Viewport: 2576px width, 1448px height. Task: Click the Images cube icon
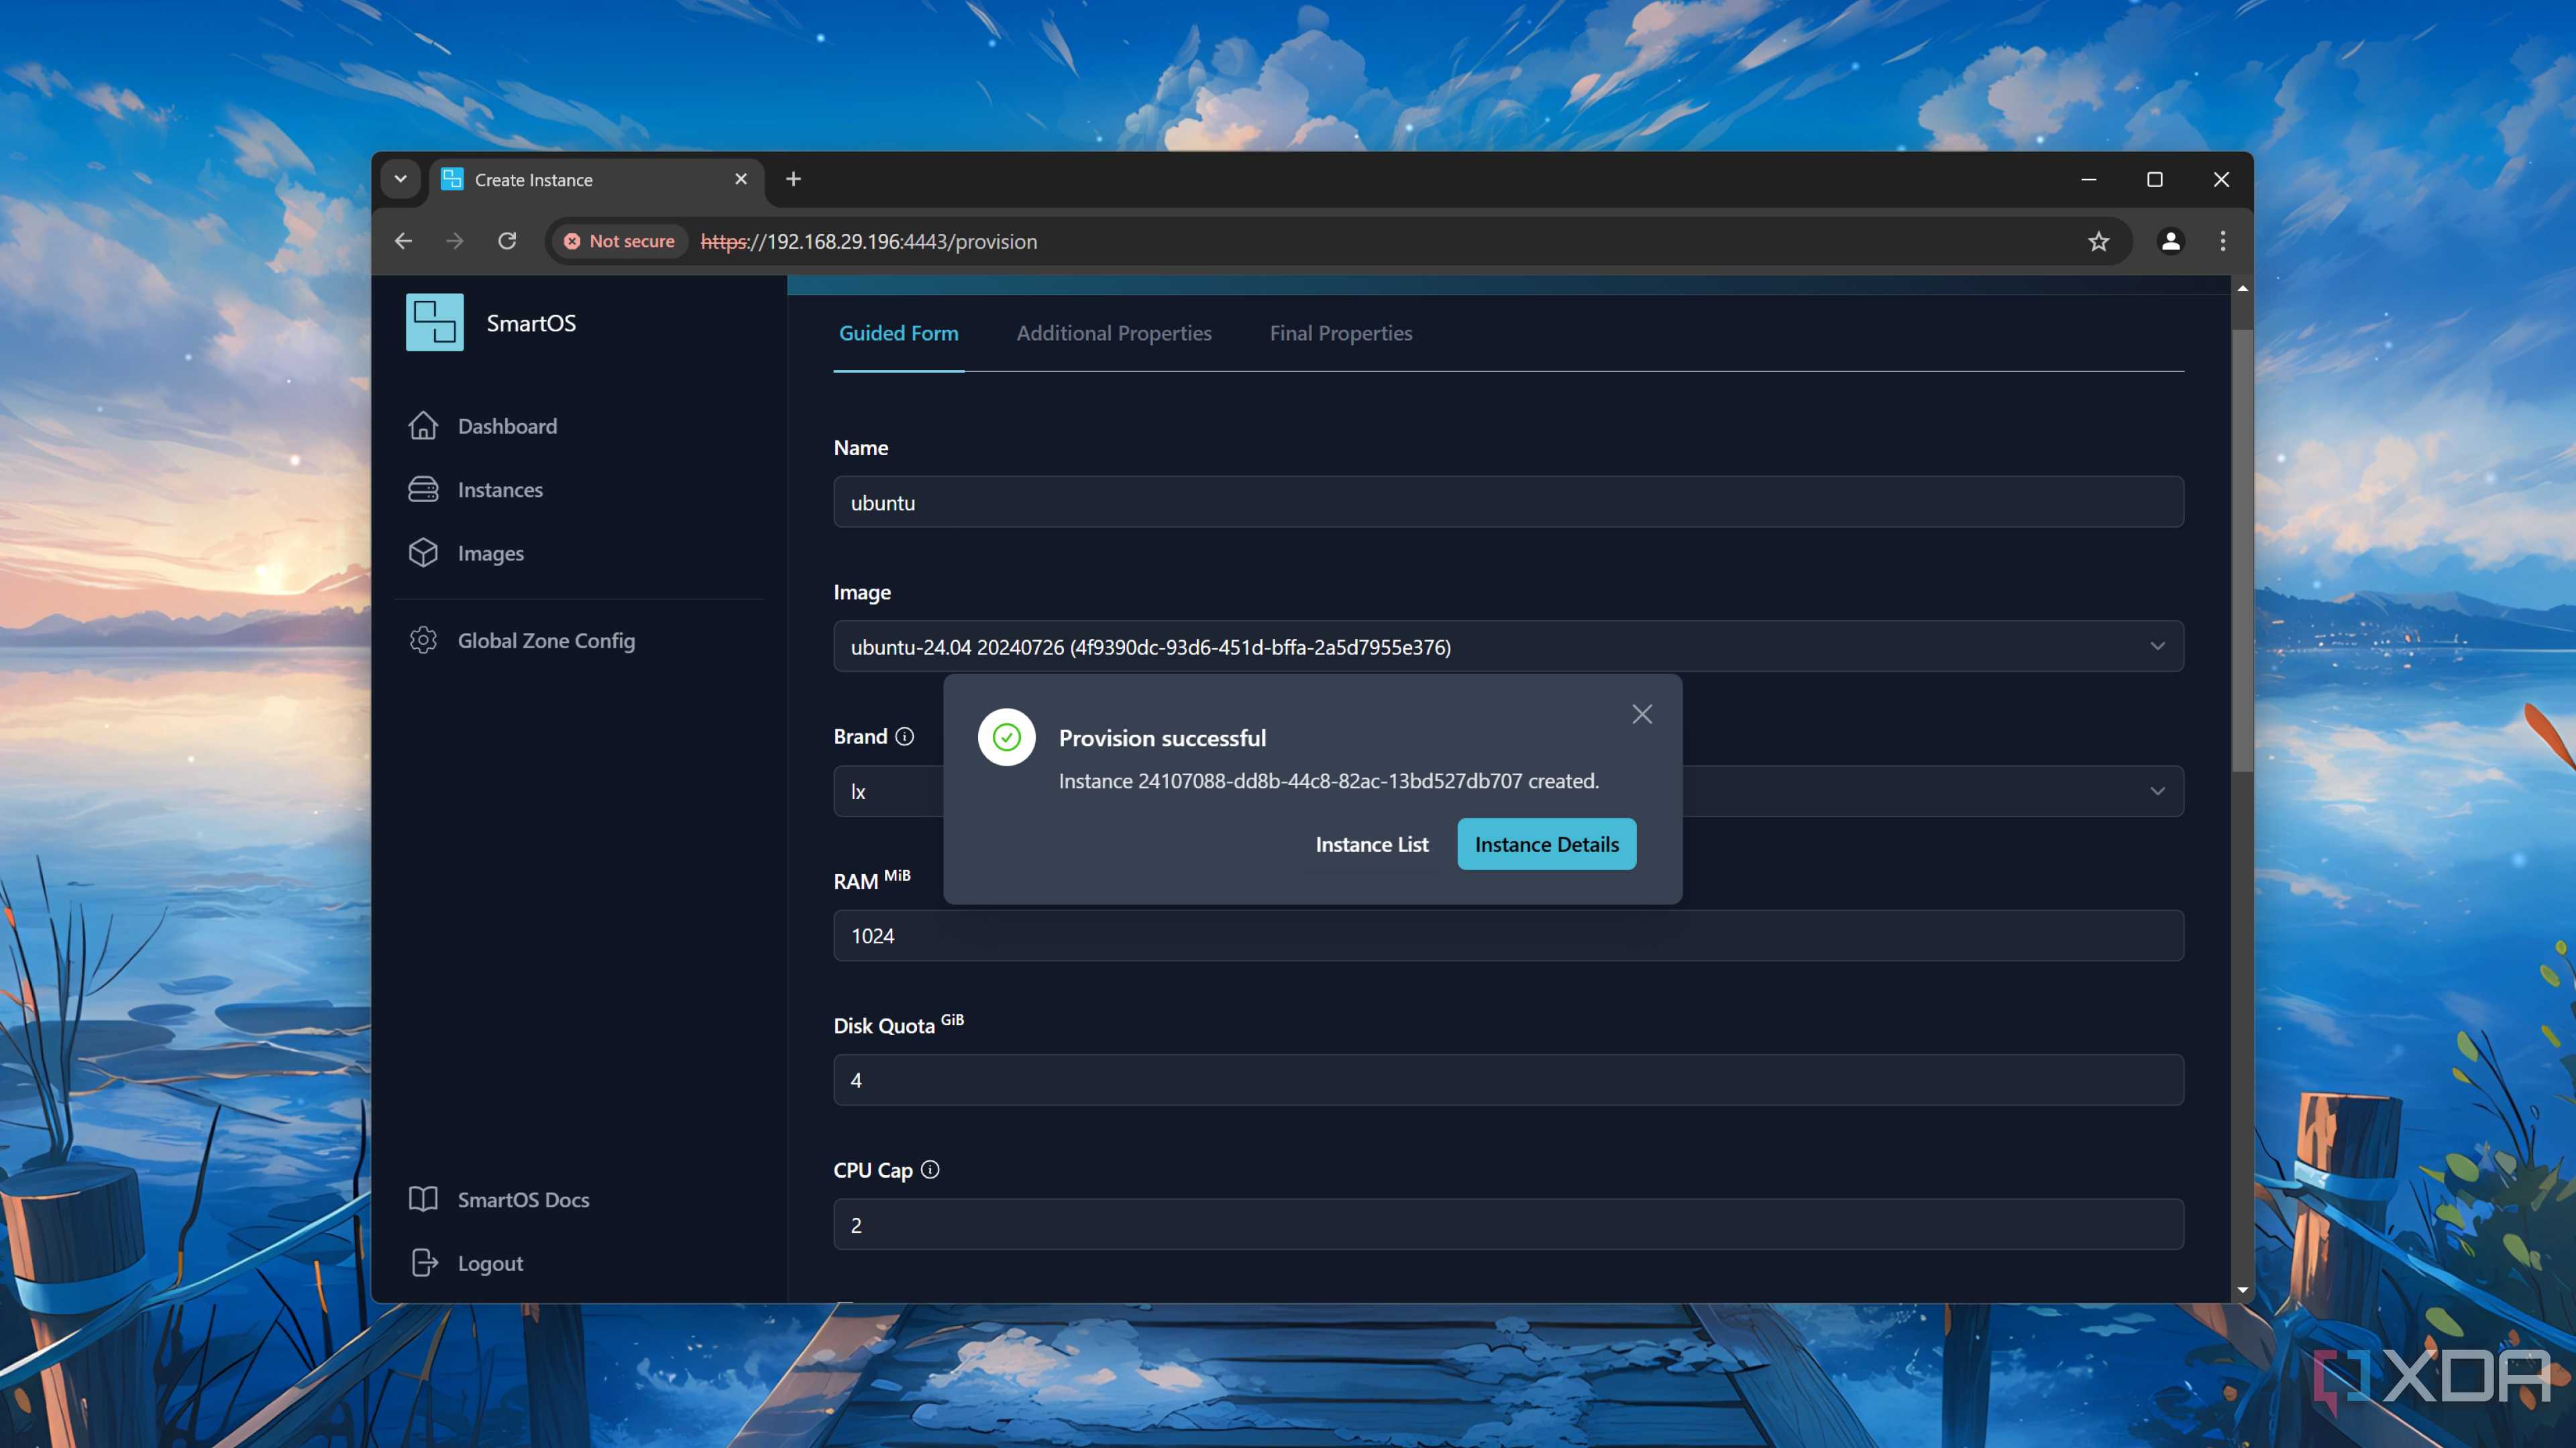pos(423,552)
